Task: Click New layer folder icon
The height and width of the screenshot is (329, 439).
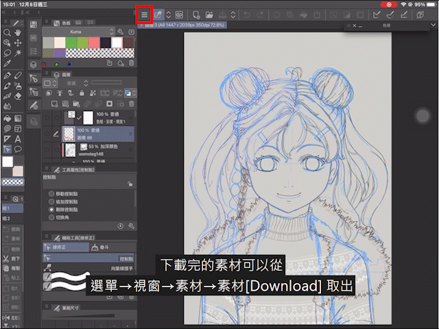Action: (76, 104)
